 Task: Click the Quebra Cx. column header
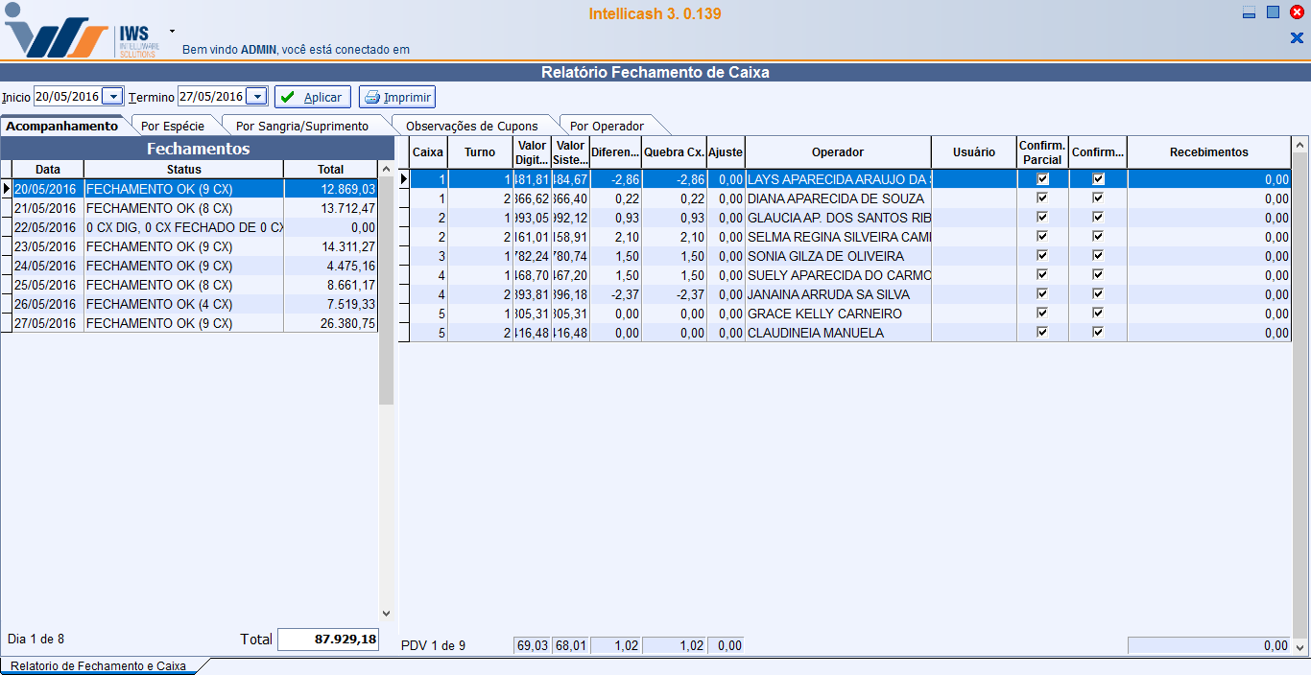(674, 152)
